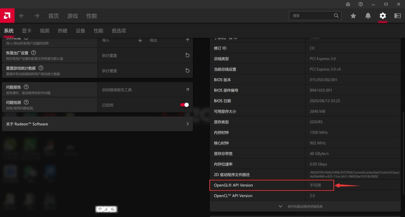Viewport: 405px width, 217px height.
Task: Click the import down arrow icon
Action: [140, 40]
